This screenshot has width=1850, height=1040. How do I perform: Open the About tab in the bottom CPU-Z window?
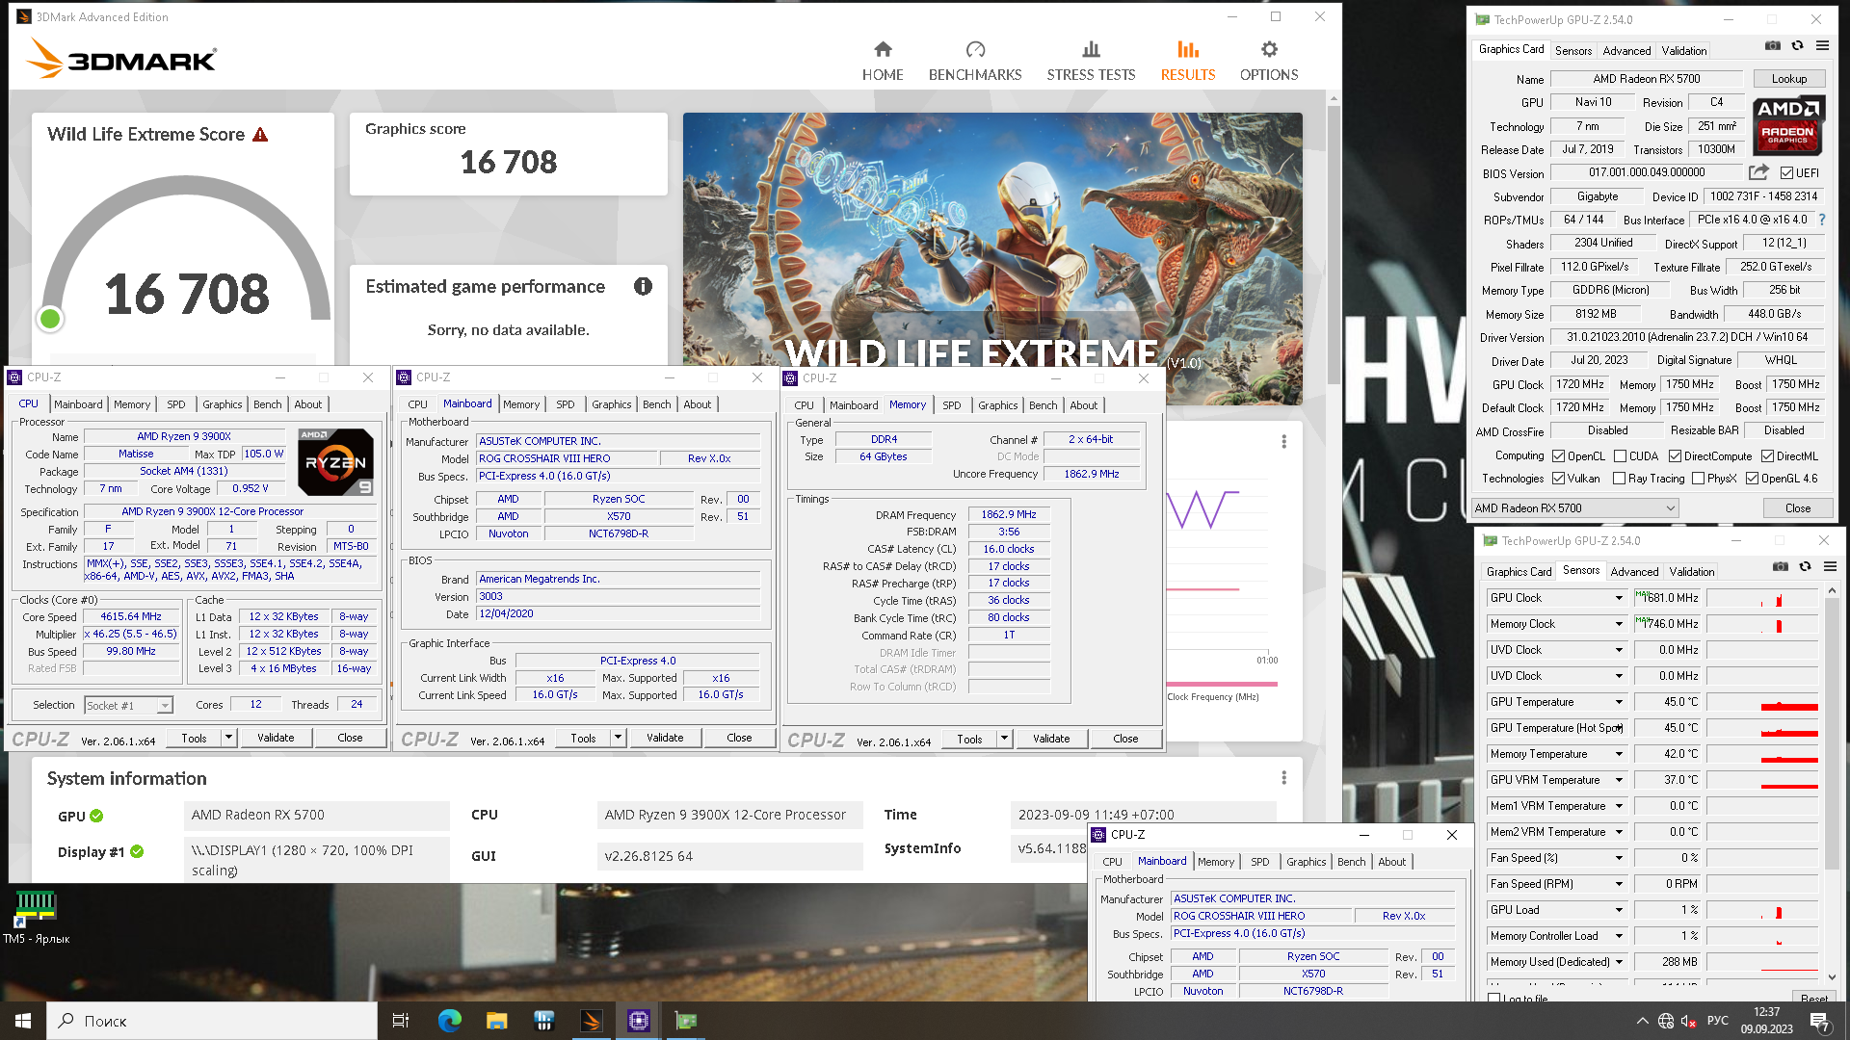click(1391, 862)
